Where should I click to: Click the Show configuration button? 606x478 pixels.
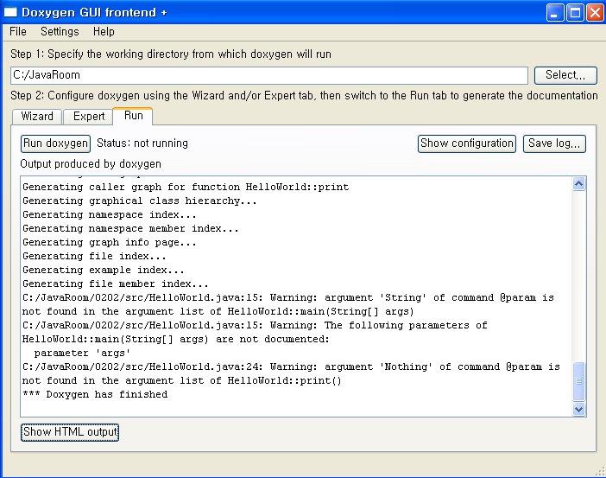tap(466, 143)
